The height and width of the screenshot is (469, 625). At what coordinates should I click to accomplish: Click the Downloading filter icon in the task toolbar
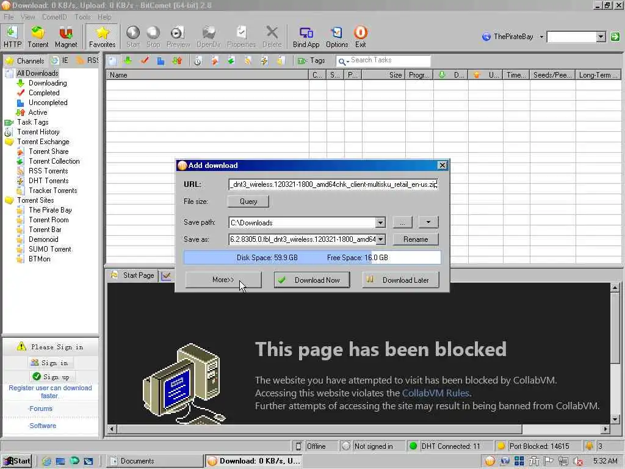[x=128, y=60]
